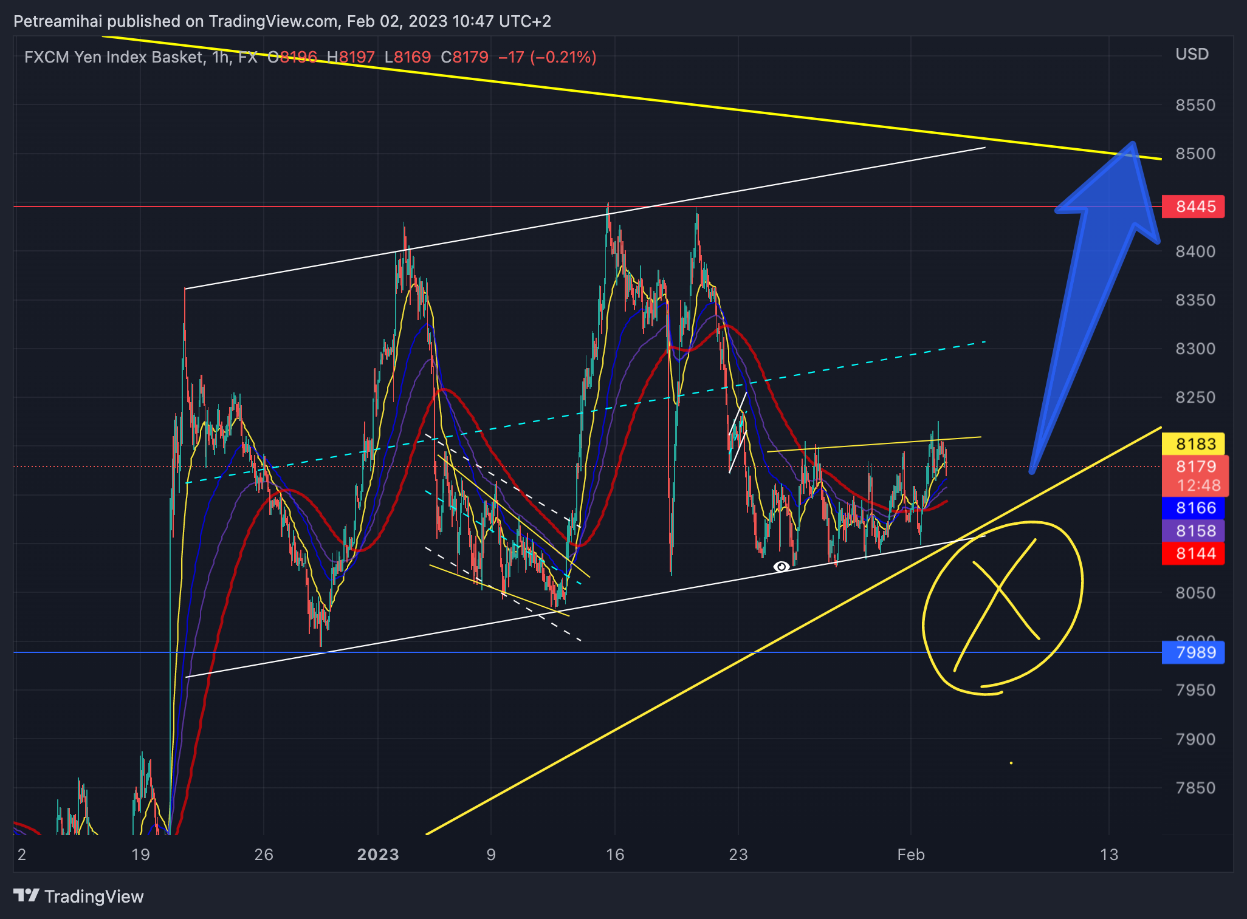Click the 2023 date axis label
Viewport: 1247px width, 919px height.
[x=378, y=855]
